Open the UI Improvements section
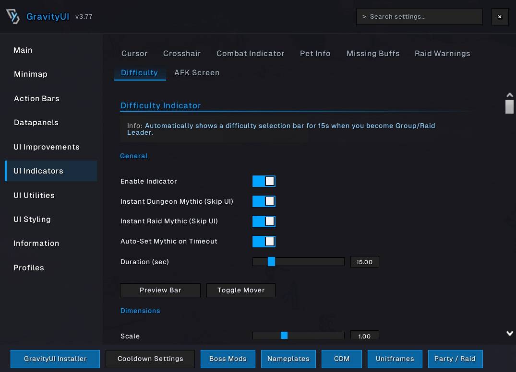 point(51,147)
